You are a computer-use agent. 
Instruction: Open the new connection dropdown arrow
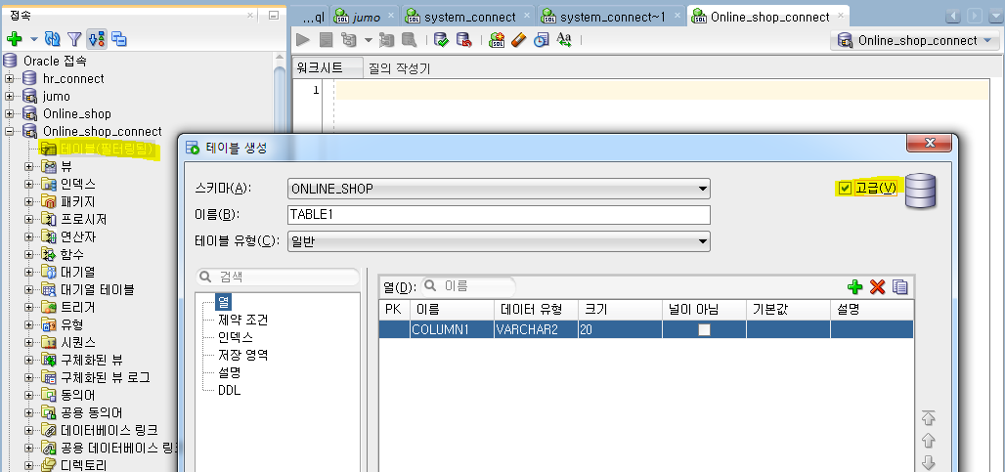click(x=34, y=40)
